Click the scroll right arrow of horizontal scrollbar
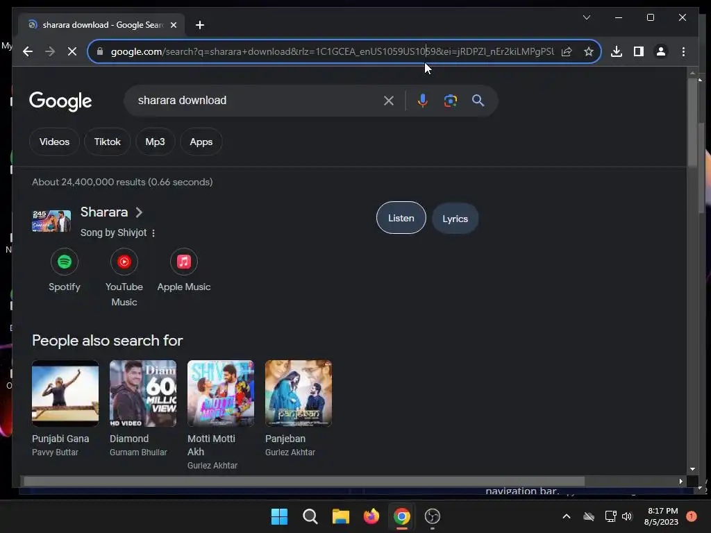The image size is (711, 533). [680, 482]
